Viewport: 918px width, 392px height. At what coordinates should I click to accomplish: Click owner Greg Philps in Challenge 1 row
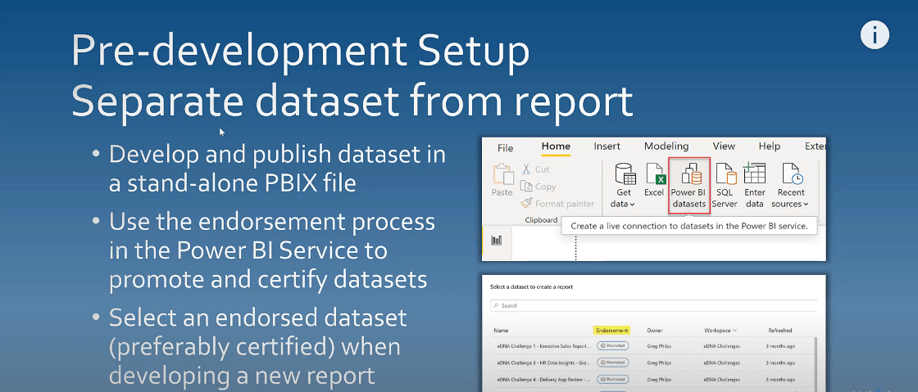(x=659, y=346)
